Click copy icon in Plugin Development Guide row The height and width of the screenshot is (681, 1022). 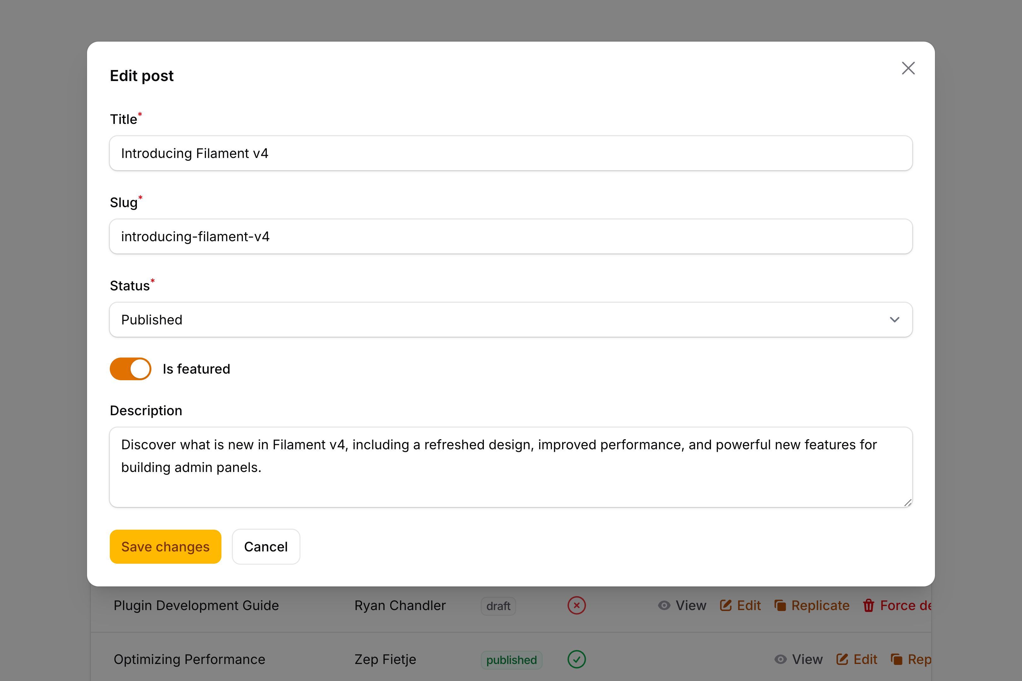pyautogui.click(x=780, y=605)
